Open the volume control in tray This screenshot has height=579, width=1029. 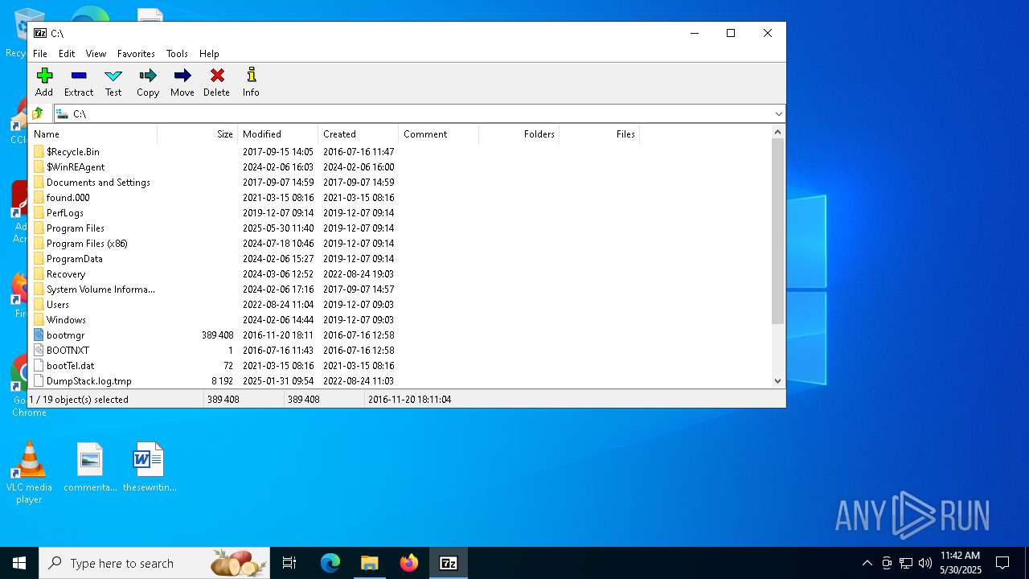coord(925,563)
